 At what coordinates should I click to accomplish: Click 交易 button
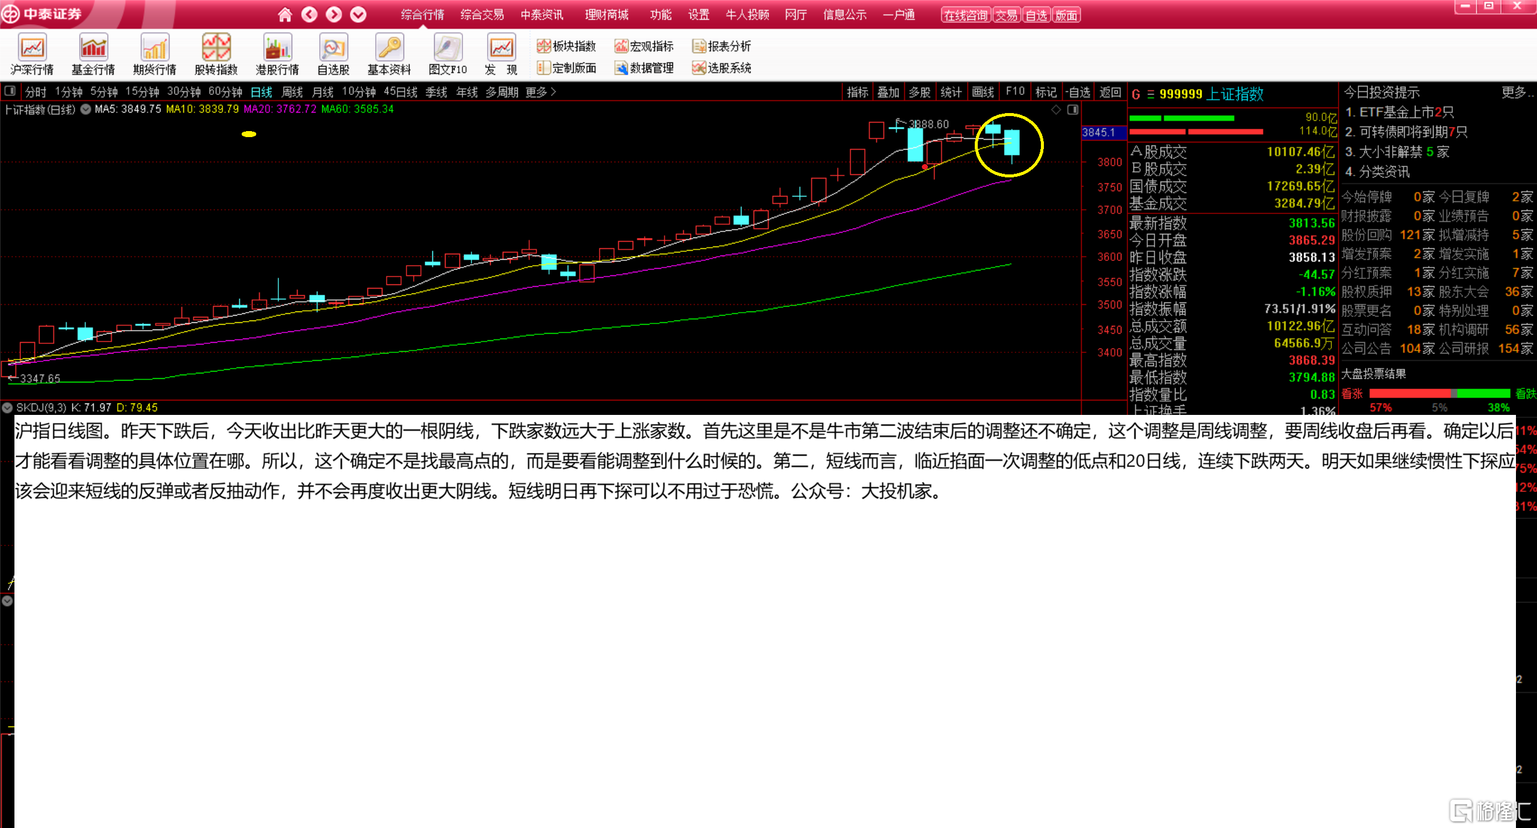[x=1007, y=15]
